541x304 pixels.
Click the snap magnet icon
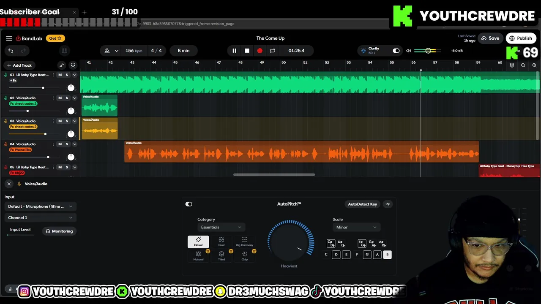tap(512, 65)
